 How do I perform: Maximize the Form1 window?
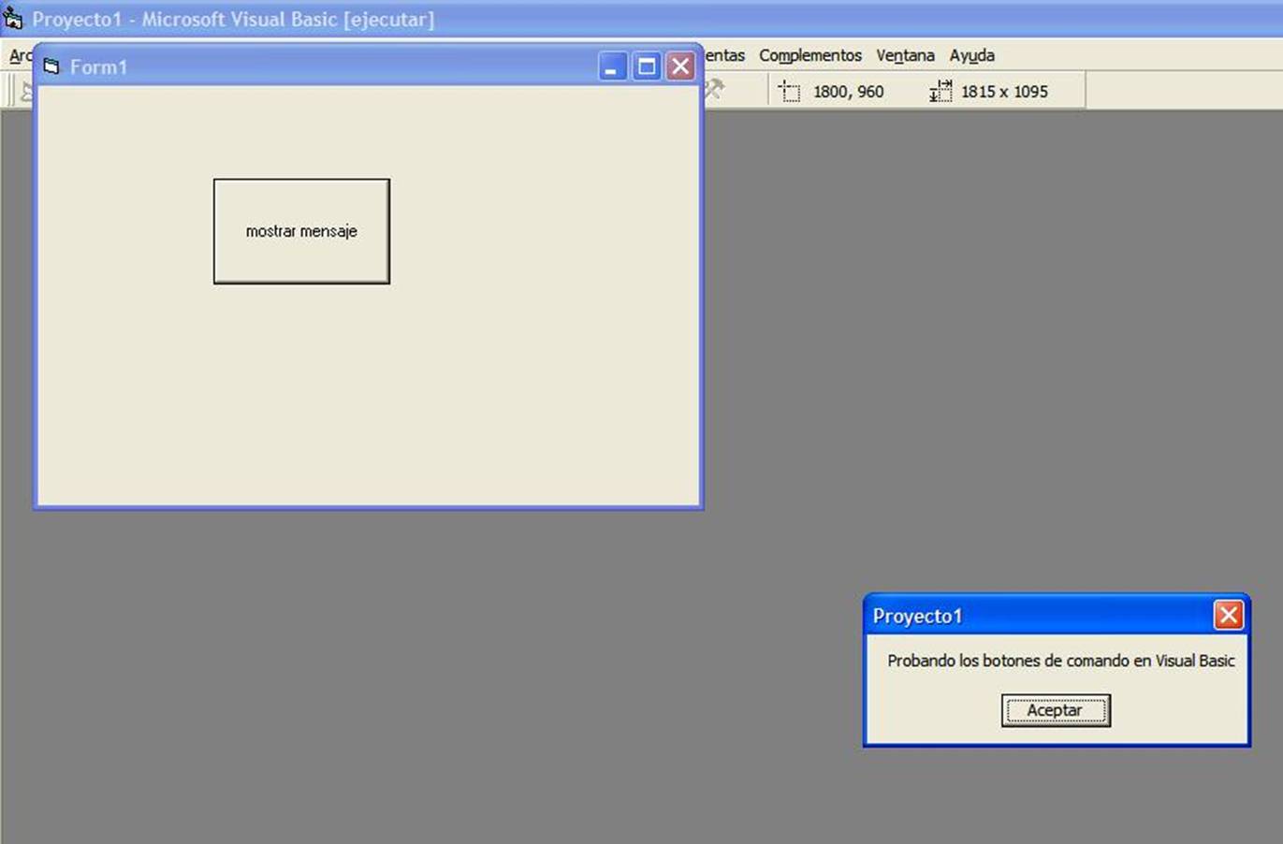point(647,65)
